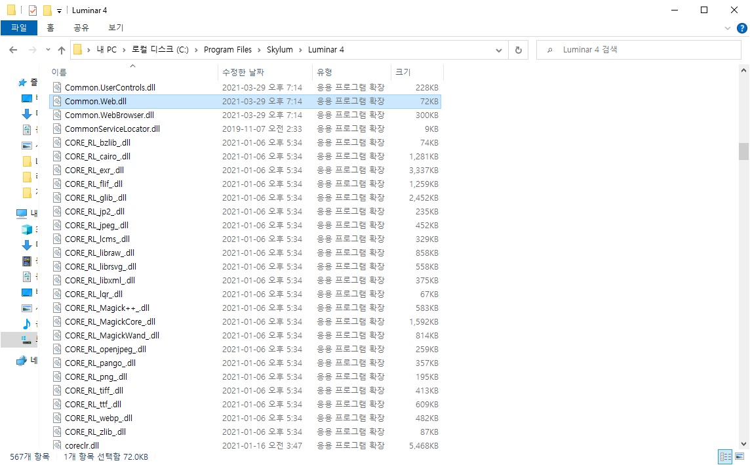Click the icon of CORE_RL_cairo_.dll
This screenshot has width=750, height=465.
(x=57, y=157)
